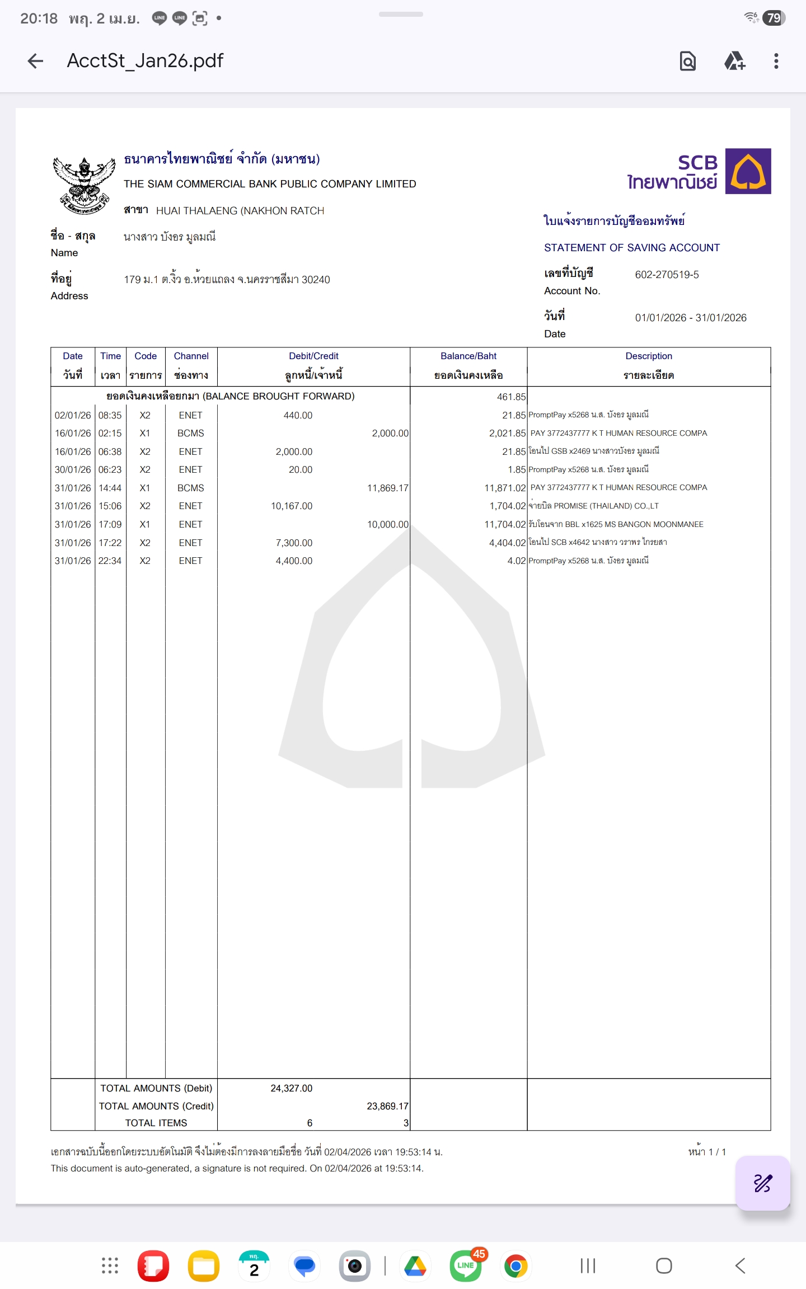
Task: Click the window drag handle at top
Action: click(x=401, y=14)
